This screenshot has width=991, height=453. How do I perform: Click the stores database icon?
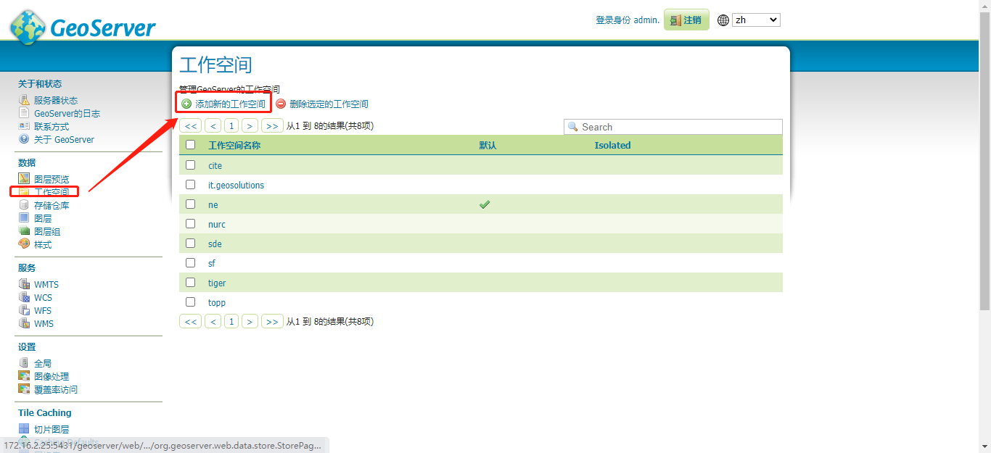24,205
